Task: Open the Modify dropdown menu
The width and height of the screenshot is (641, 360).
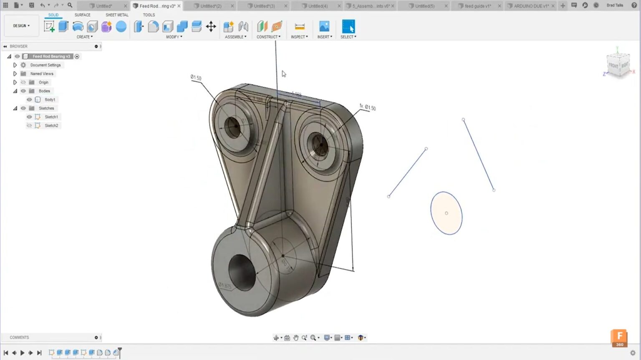Action: [x=174, y=37]
